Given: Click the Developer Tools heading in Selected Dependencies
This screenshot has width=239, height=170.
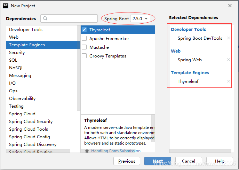Looking at the screenshot, I should [x=189, y=30].
